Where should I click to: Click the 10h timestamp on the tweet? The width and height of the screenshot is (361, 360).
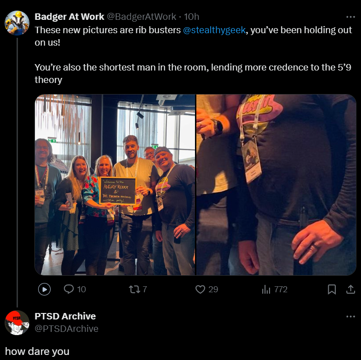(x=191, y=17)
